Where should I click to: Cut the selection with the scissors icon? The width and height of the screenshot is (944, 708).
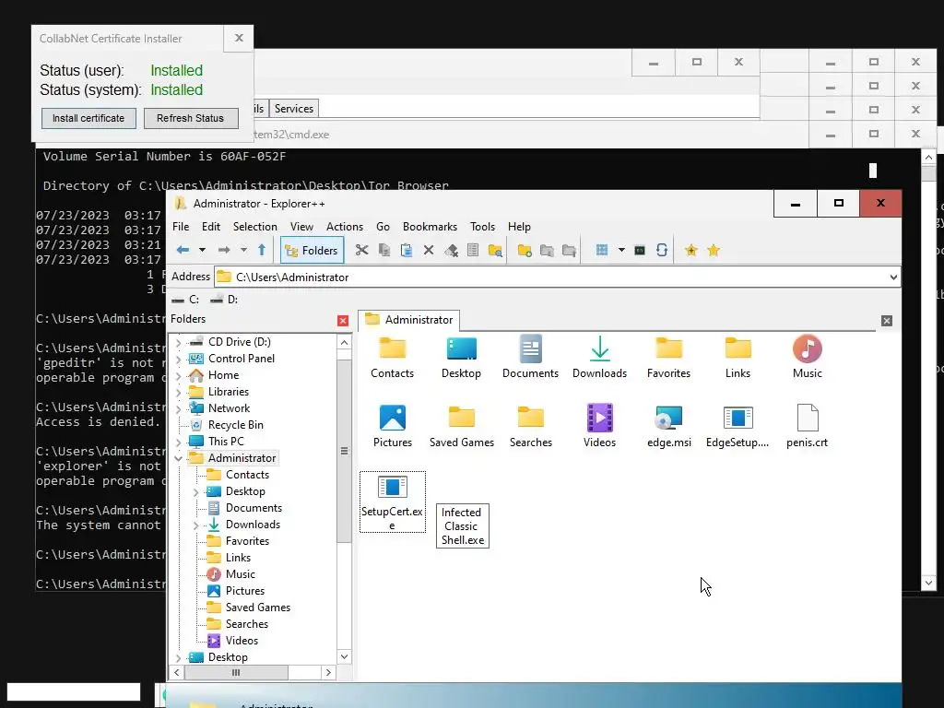click(x=361, y=250)
